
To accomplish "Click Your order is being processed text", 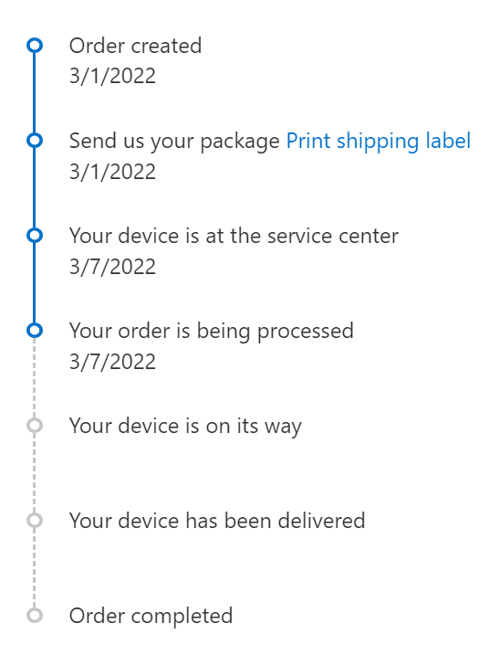I will [212, 332].
